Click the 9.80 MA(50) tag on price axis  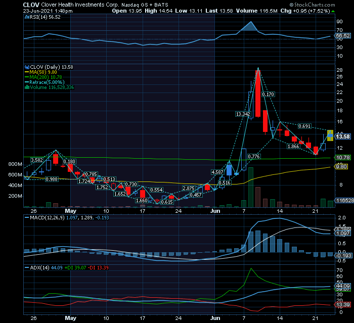tap(341, 167)
